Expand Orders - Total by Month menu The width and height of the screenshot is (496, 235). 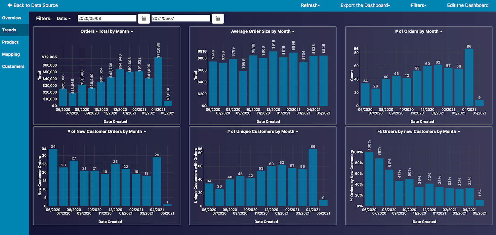tap(107, 31)
